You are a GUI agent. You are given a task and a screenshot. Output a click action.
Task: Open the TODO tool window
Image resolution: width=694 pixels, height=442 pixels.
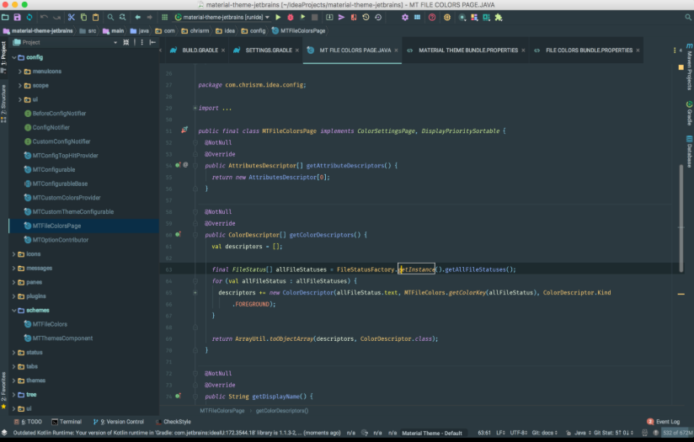pyautogui.click(x=28, y=422)
